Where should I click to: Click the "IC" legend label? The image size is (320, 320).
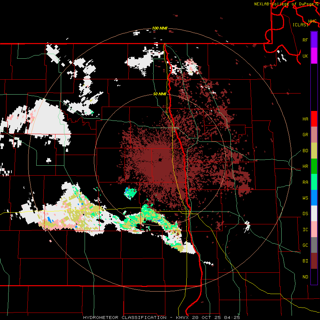(x=305, y=230)
